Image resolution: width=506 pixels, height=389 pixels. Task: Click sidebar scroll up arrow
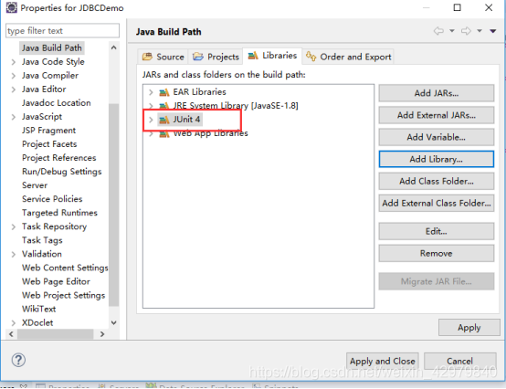coord(113,47)
